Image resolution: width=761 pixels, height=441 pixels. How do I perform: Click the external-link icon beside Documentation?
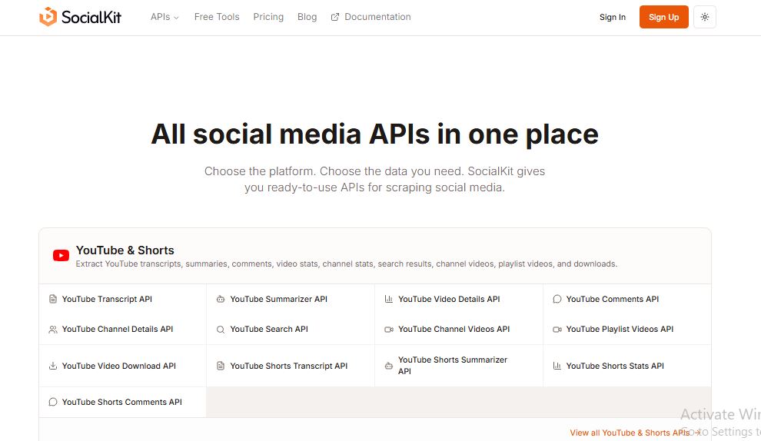[x=335, y=17]
